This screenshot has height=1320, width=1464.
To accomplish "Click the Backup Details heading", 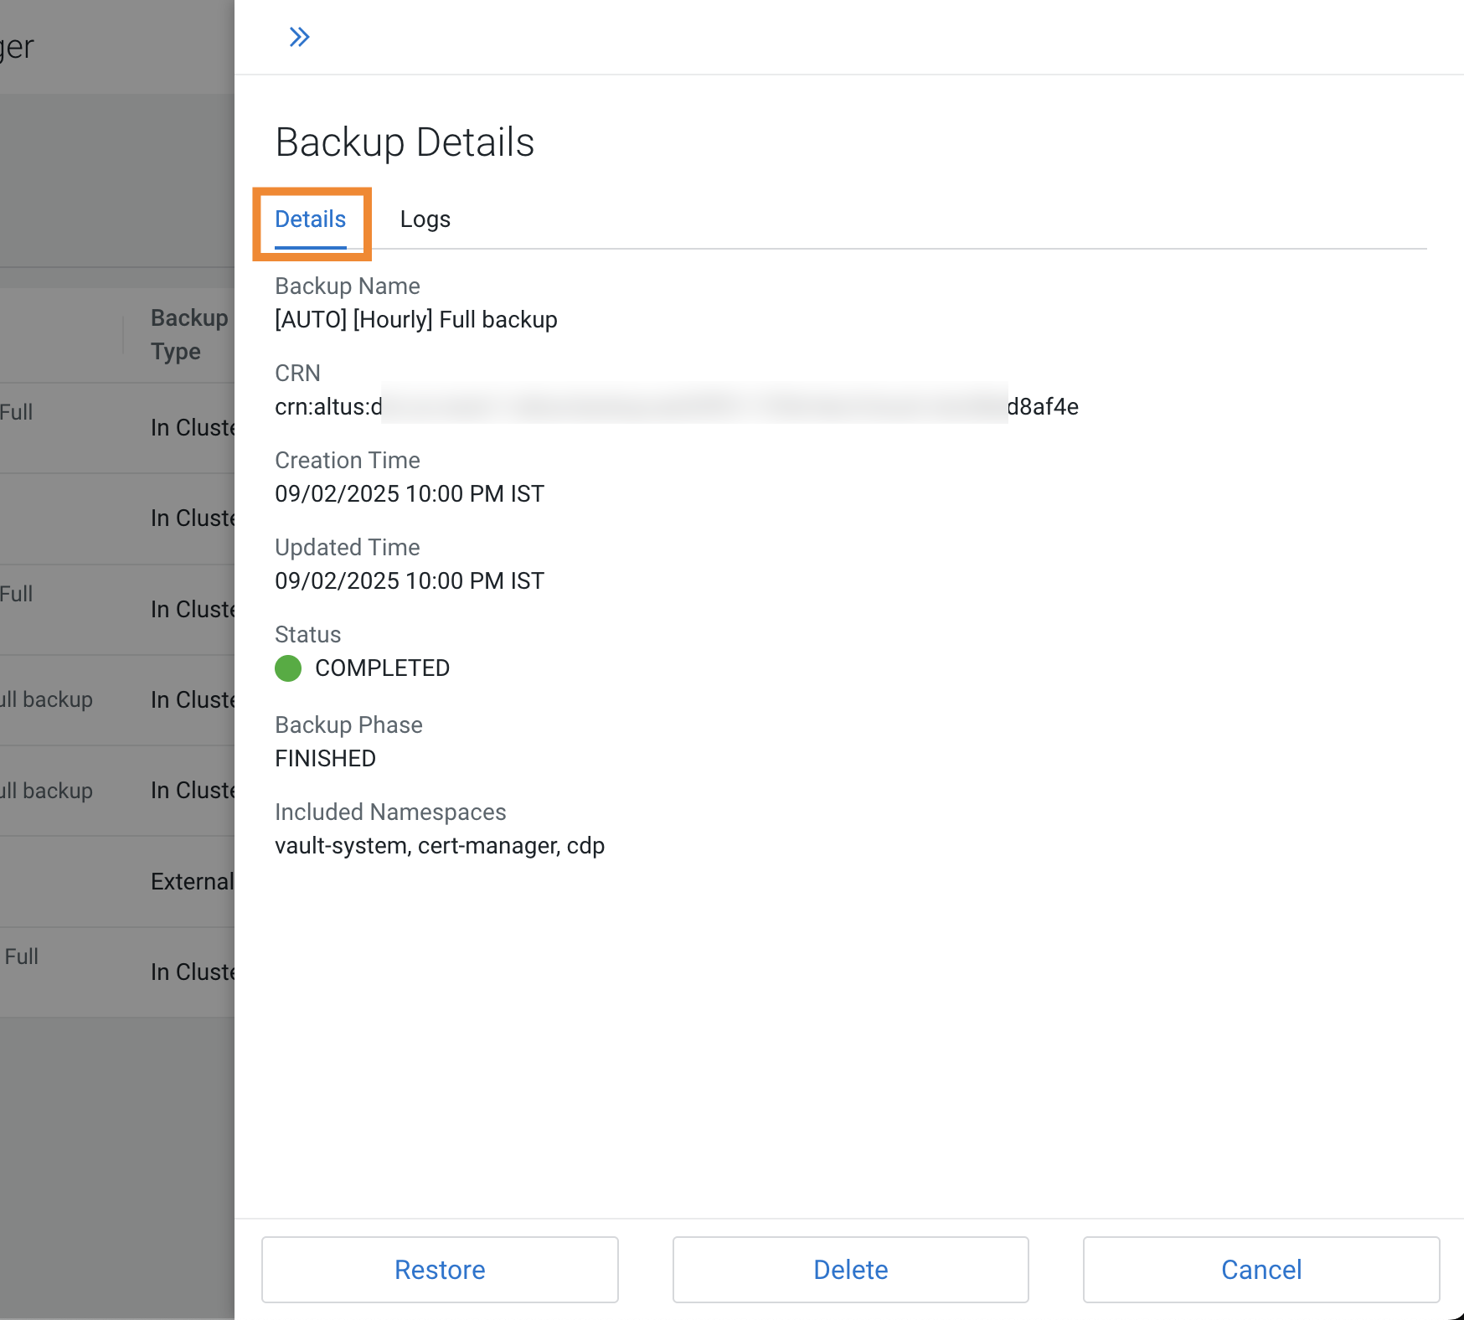I will (405, 142).
